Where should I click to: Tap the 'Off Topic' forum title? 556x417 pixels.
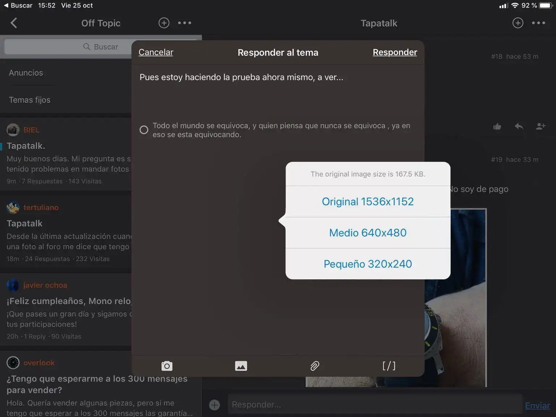(x=101, y=23)
